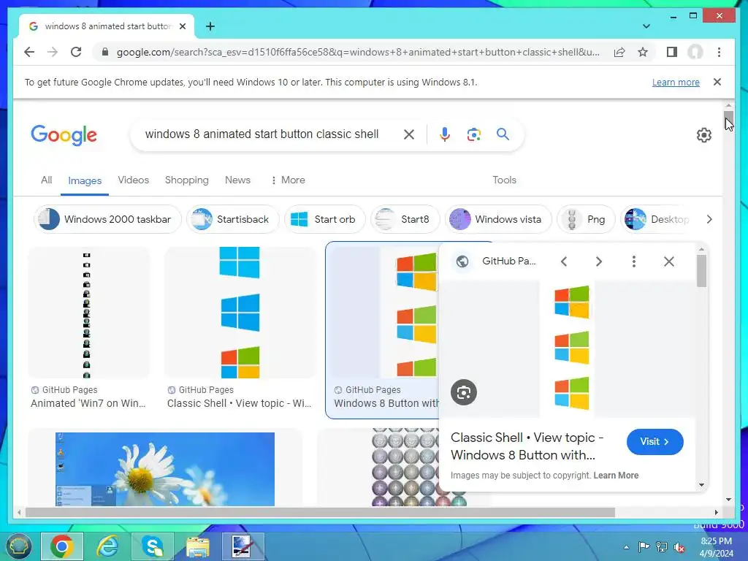This screenshot has height=561, width=748.
Task: Filter by Windows 2000 taskbar chip
Action: click(x=107, y=219)
